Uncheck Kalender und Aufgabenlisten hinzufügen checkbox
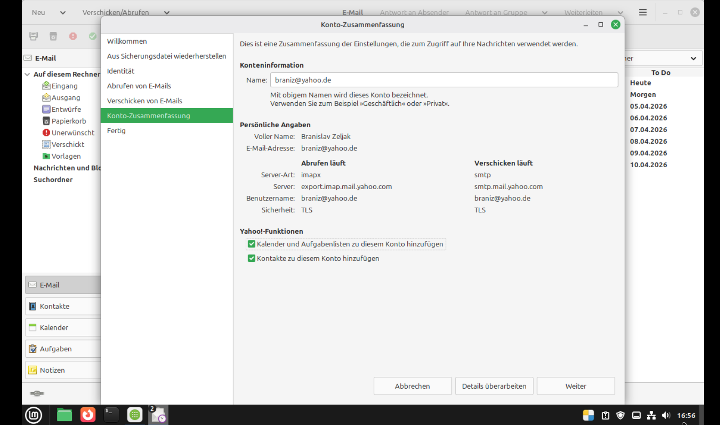The height and width of the screenshot is (425, 720). click(x=251, y=244)
